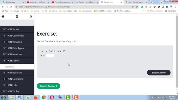Open Opera from the taskbar
178x100 pixels.
[52, 97]
